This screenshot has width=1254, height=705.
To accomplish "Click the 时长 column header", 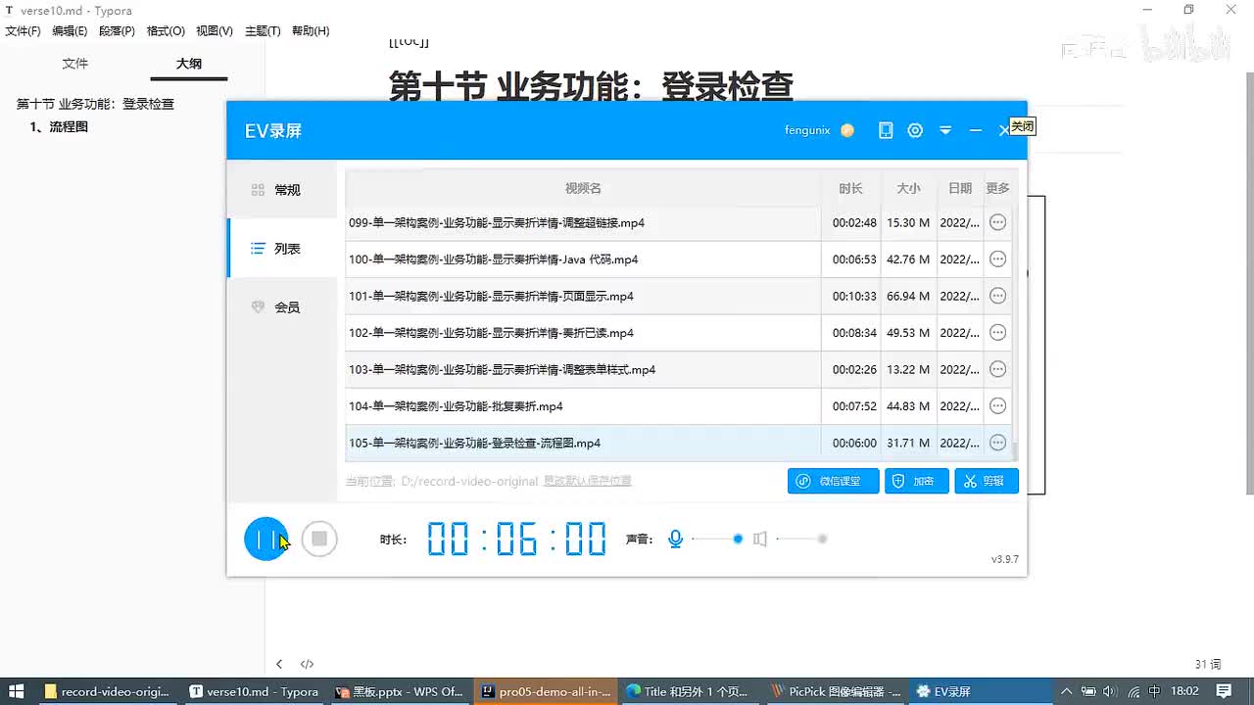I will point(850,188).
